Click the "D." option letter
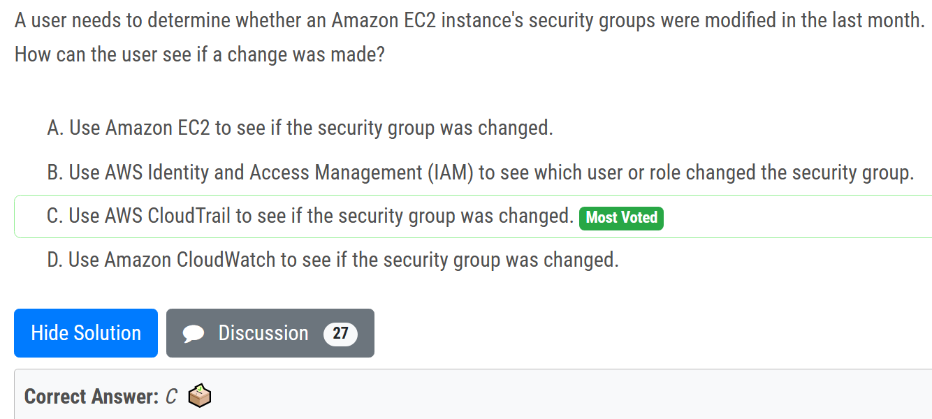This screenshot has width=932, height=419. click(x=55, y=260)
